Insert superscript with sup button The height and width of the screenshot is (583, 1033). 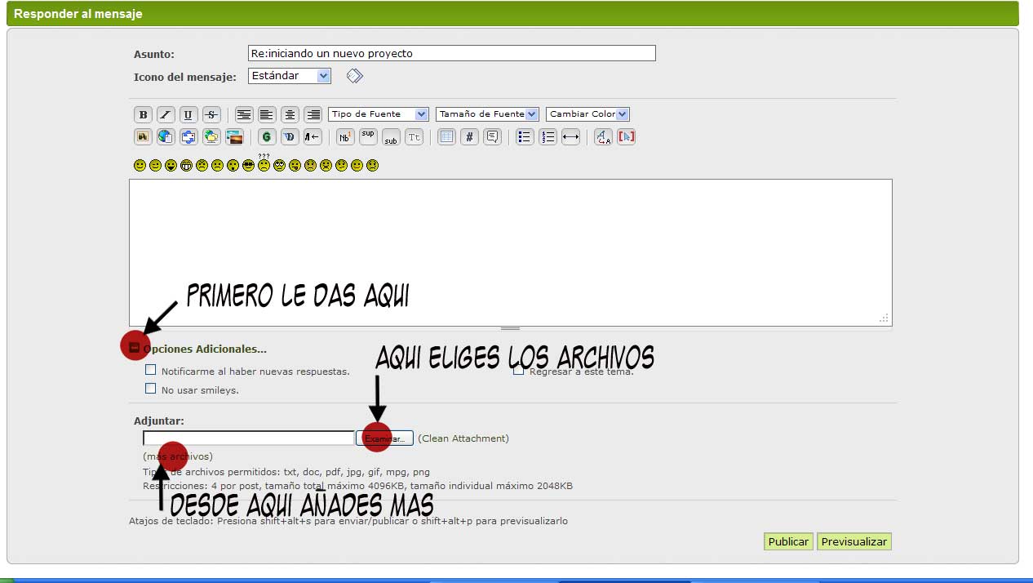(368, 136)
